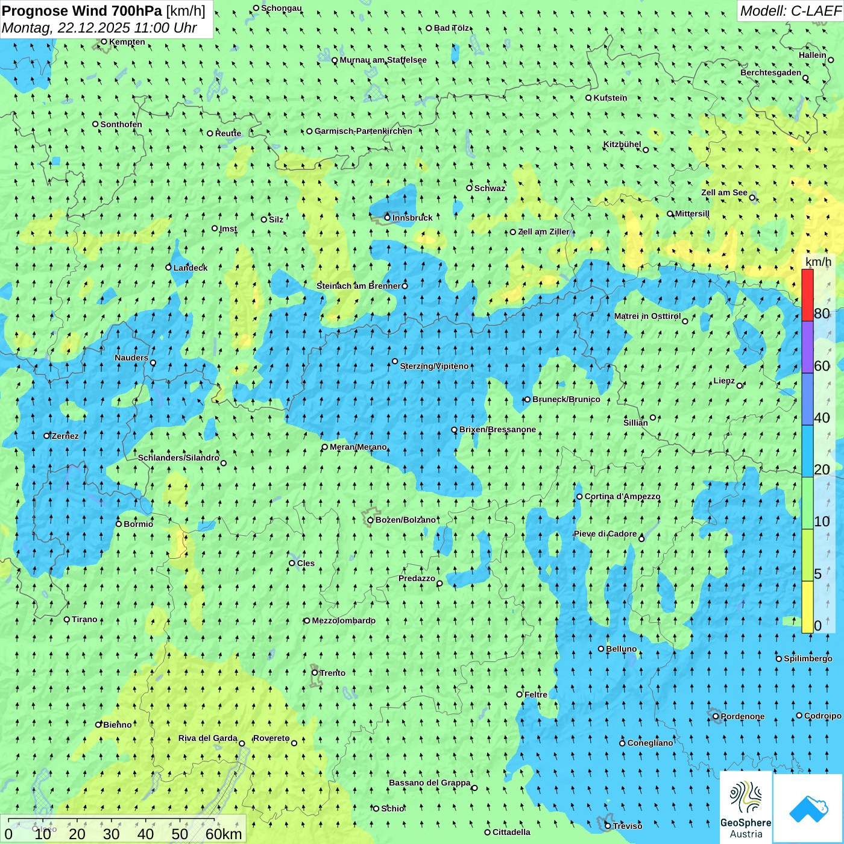Viewport: 844px width, 844px height.
Task: Click the Zell am Ziller label
Action: tap(543, 231)
